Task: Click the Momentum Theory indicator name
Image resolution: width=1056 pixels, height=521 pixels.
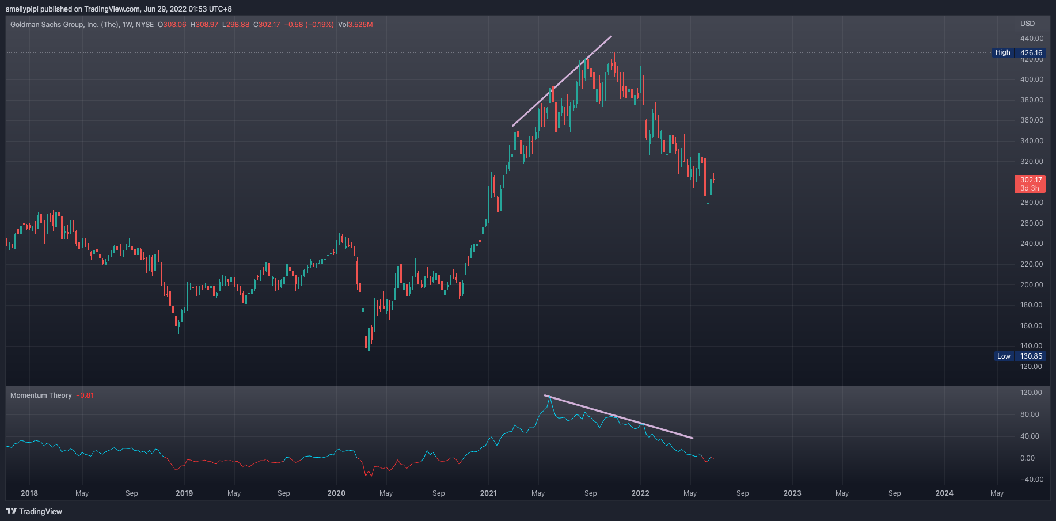Action: (x=41, y=395)
